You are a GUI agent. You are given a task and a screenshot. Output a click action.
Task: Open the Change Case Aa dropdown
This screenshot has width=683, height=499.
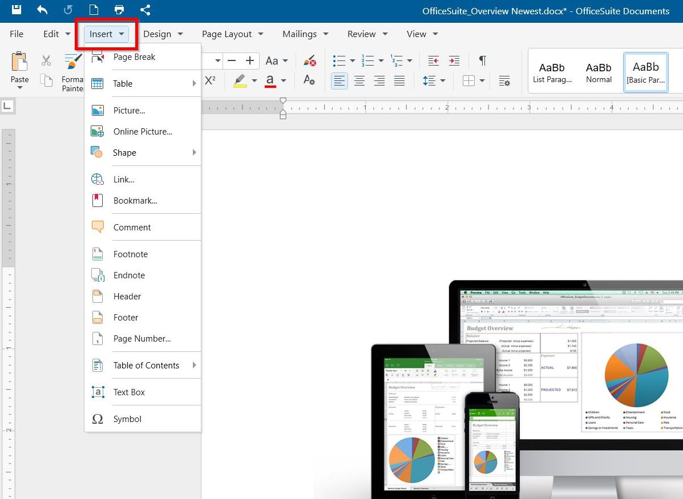click(x=277, y=60)
